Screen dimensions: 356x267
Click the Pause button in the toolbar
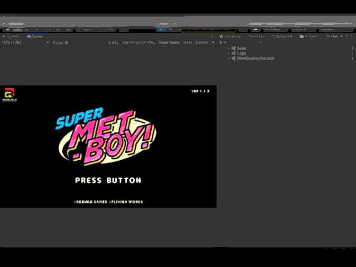pos(170,29)
